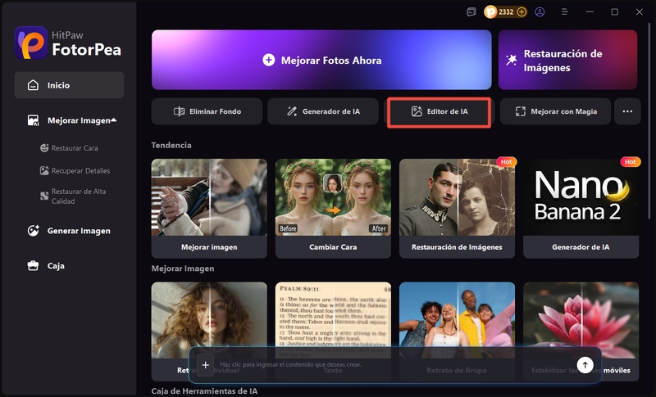656x397 pixels.
Task: Click the Generador de IA wand icon
Action: pos(292,111)
